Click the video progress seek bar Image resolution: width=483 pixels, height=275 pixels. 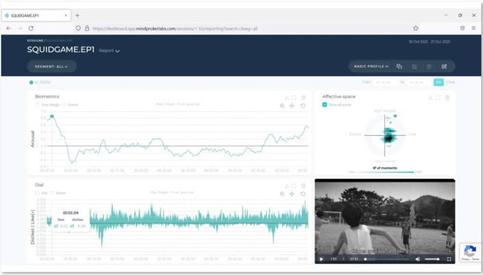click(x=388, y=259)
